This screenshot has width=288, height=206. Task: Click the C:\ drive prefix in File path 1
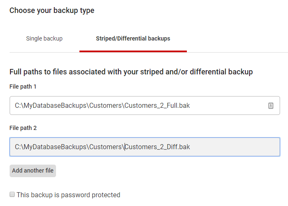[x=19, y=106]
